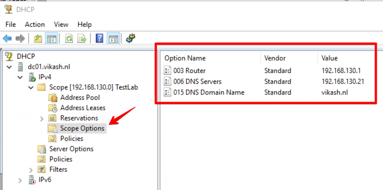
Task: Click the Filters funnel icon
Action: pos(42,169)
